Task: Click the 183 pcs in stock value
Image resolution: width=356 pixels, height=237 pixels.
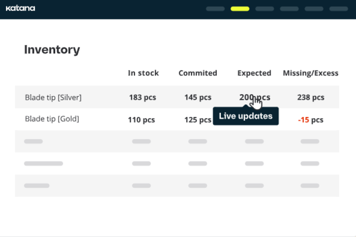Action: [x=142, y=97]
